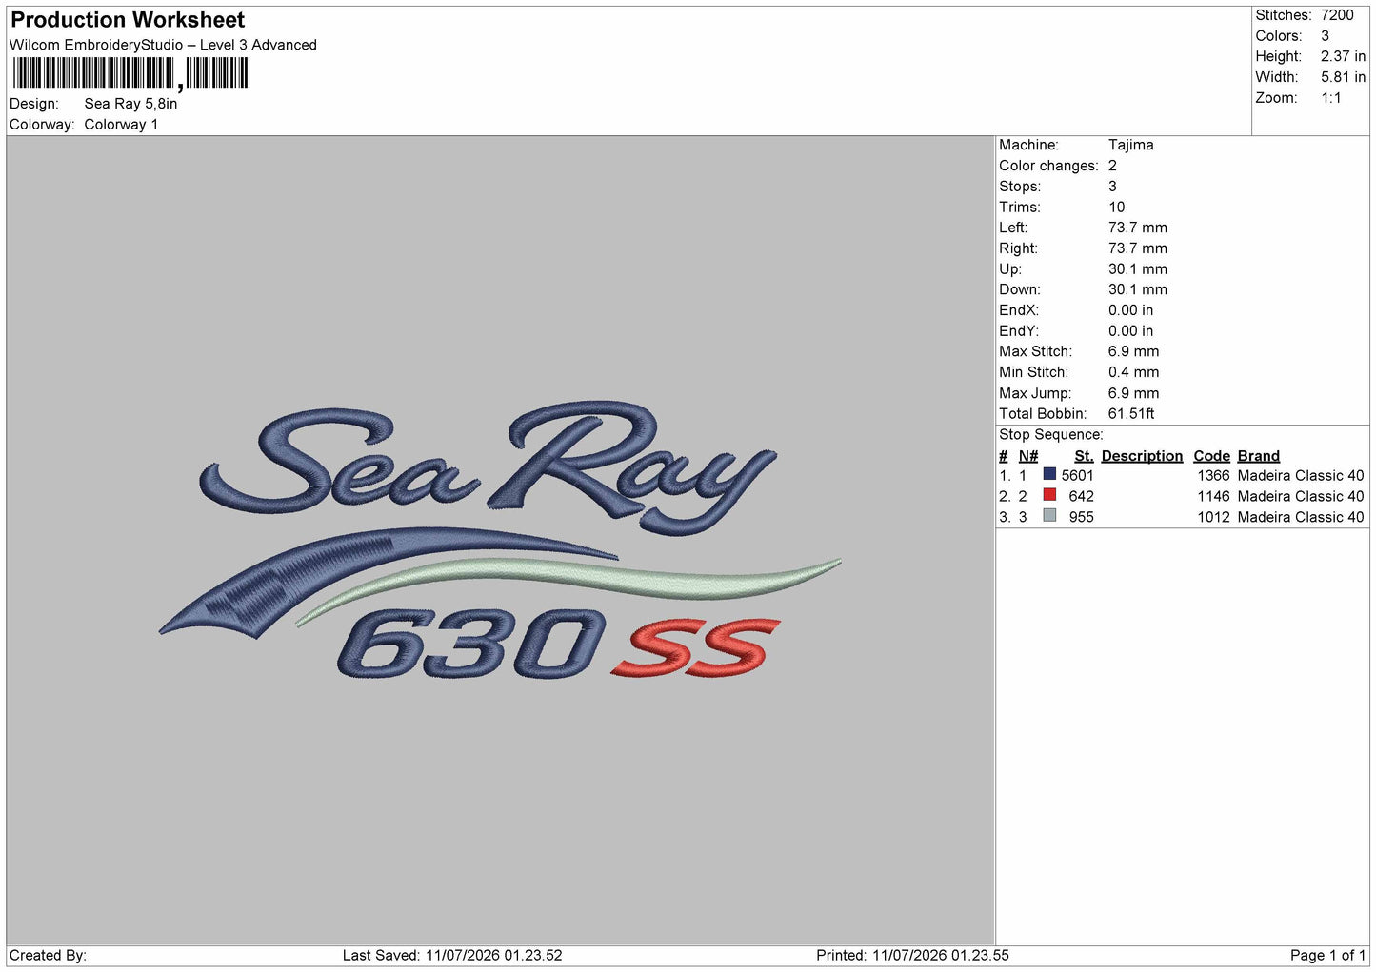Click the 'Brand' column header

(x=1258, y=456)
